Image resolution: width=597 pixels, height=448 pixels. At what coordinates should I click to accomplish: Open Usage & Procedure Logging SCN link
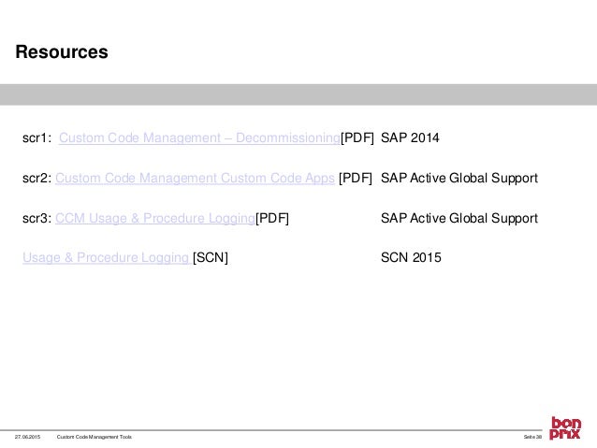(106, 258)
